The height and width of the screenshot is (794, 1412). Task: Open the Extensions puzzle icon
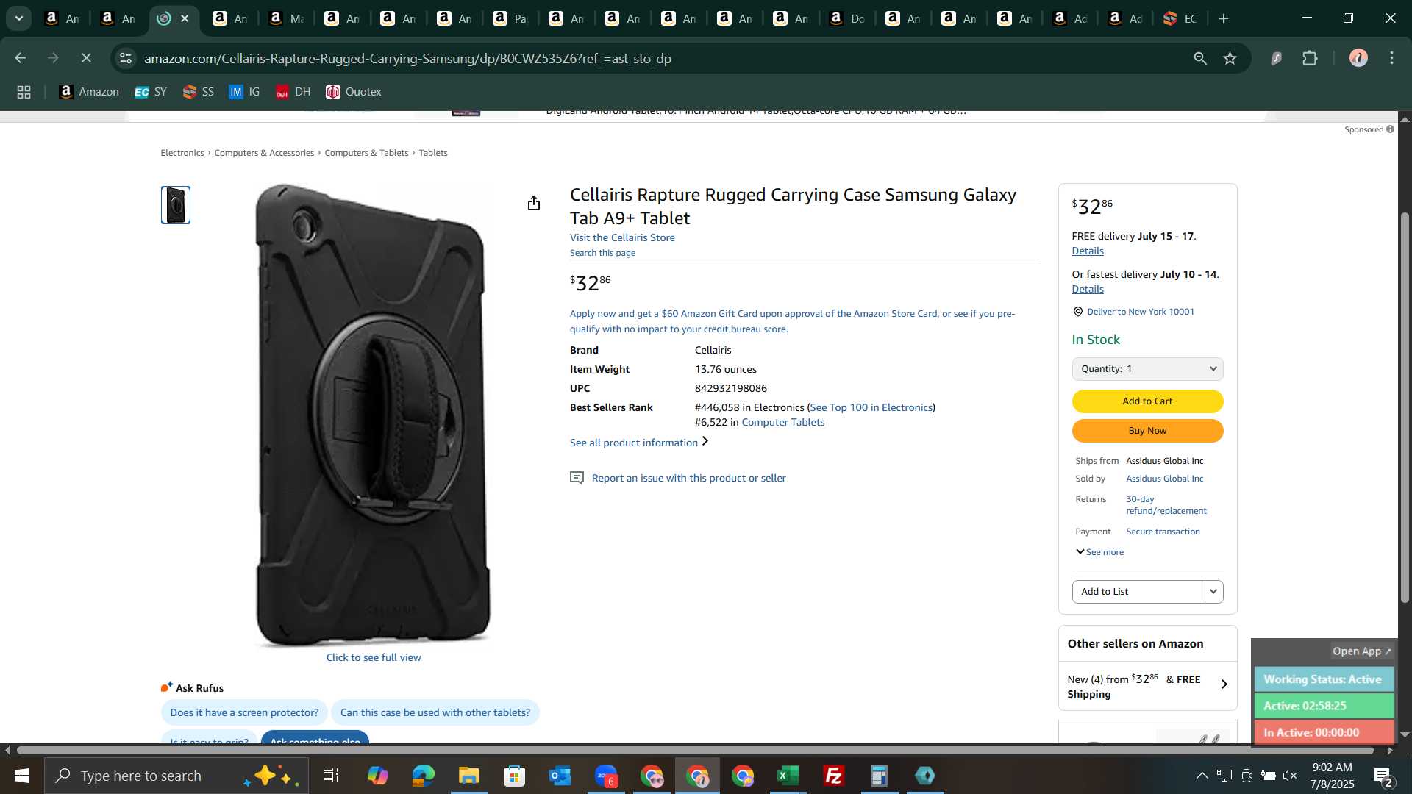coord(1310,58)
